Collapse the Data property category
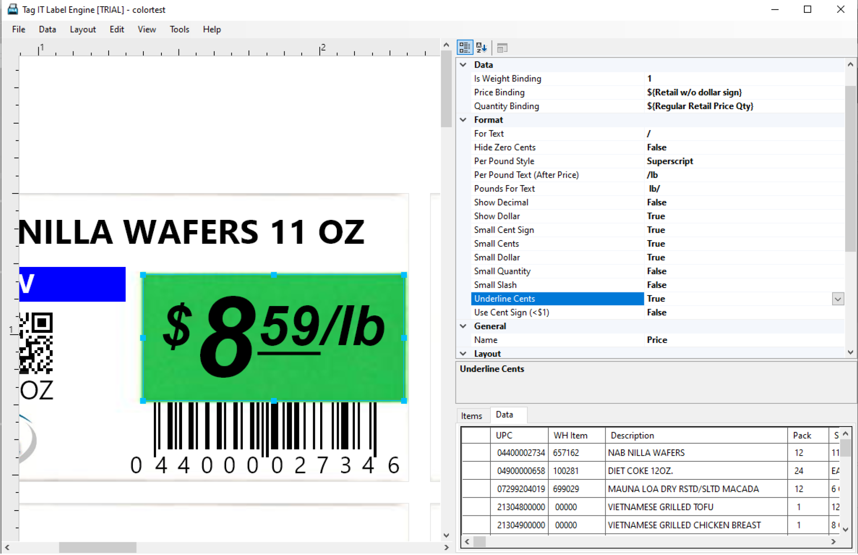 pyautogui.click(x=463, y=65)
